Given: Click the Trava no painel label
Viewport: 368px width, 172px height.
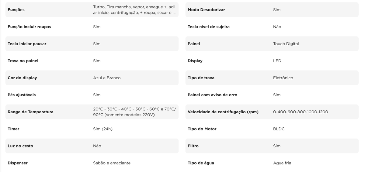Looking at the screenshot, I should [23, 61].
